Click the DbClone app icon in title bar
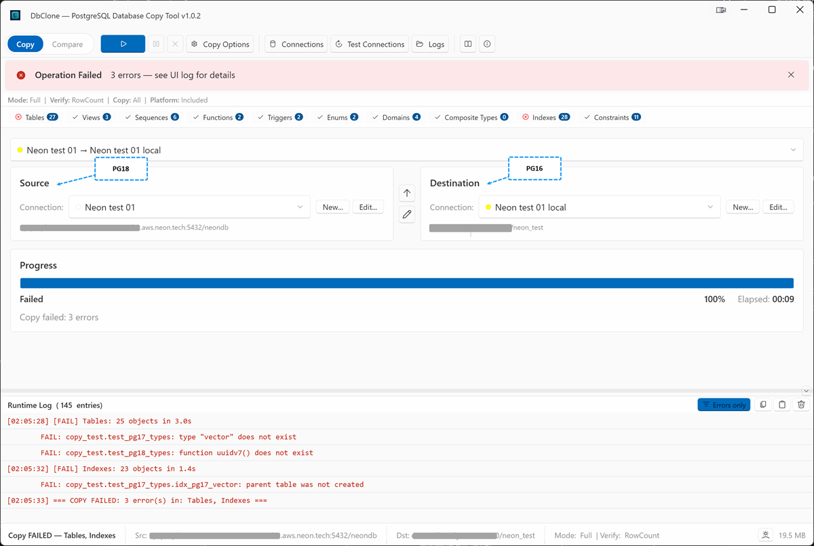Viewport: 814px width, 546px height. 15,15
